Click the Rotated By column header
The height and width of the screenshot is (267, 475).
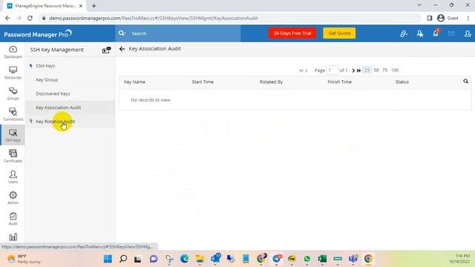(271, 82)
